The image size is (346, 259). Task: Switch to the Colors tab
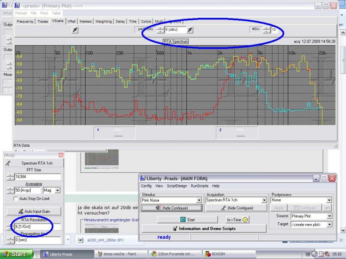[x=146, y=21]
